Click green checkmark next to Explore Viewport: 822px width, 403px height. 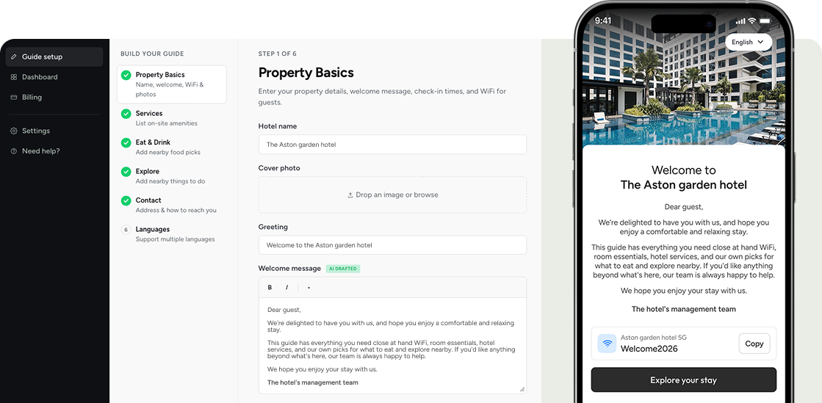point(126,171)
